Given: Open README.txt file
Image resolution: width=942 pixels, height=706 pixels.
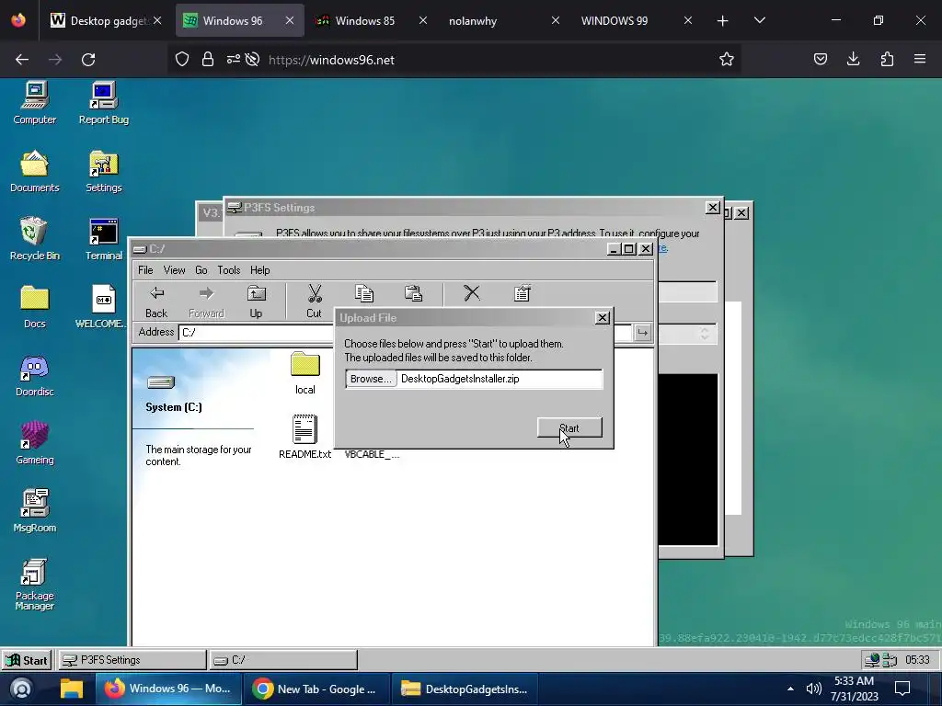Looking at the screenshot, I should click(305, 437).
